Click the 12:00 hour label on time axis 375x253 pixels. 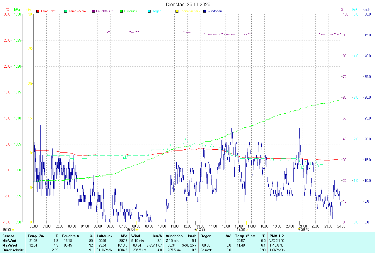[187, 226]
